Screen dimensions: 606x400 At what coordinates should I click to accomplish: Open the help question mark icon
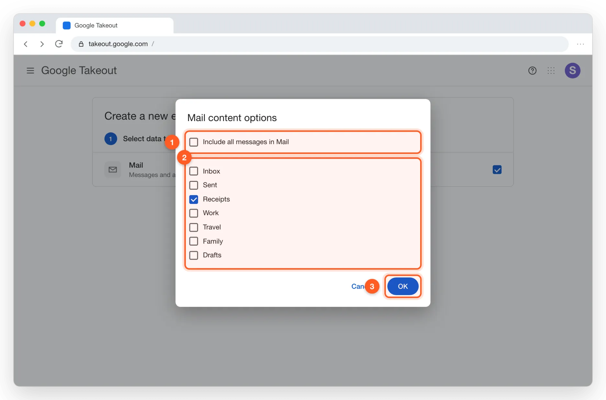(532, 71)
